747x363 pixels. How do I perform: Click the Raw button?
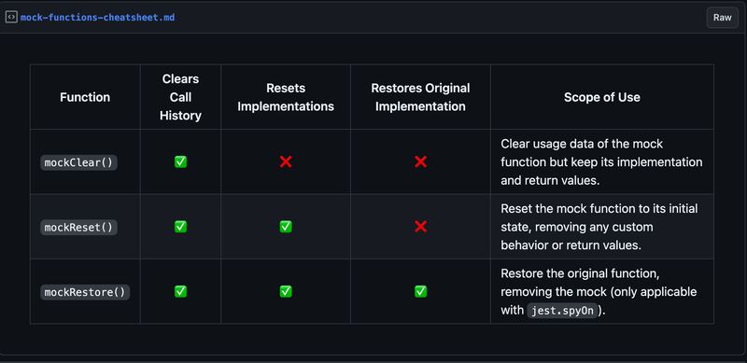tap(722, 18)
